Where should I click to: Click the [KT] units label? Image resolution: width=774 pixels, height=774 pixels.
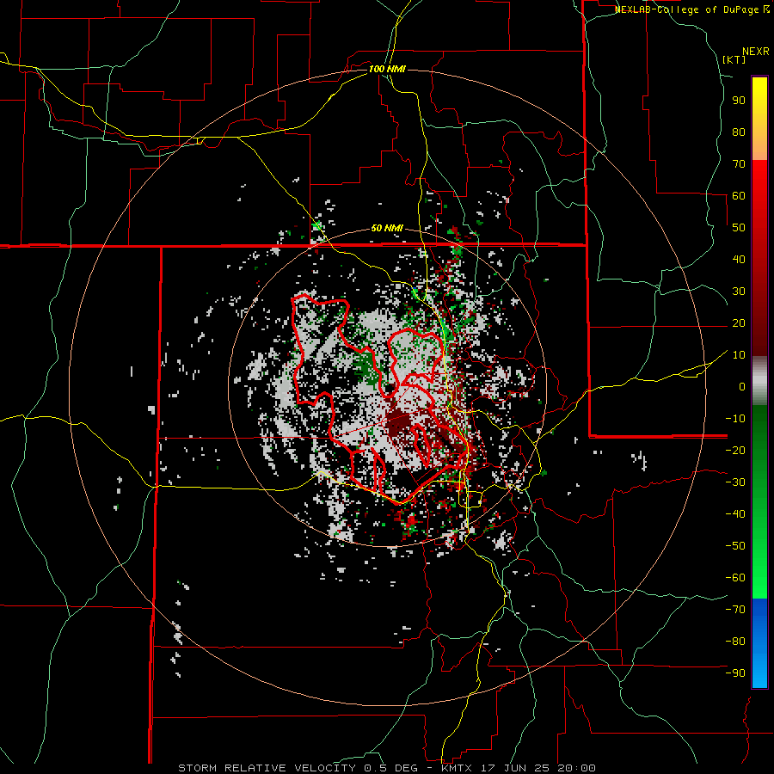(x=734, y=59)
